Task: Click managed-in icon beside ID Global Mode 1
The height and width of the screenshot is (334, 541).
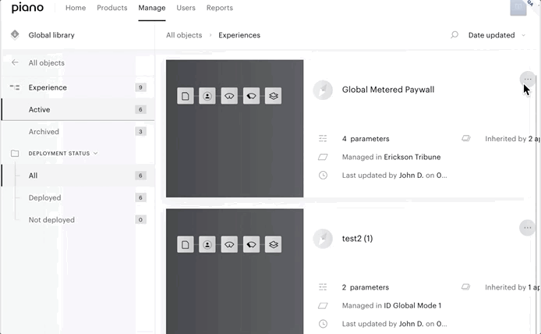Action: [x=323, y=306]
